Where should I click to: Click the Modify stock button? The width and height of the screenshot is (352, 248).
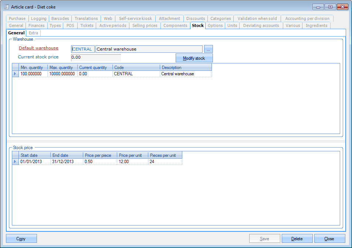[194, 58]
